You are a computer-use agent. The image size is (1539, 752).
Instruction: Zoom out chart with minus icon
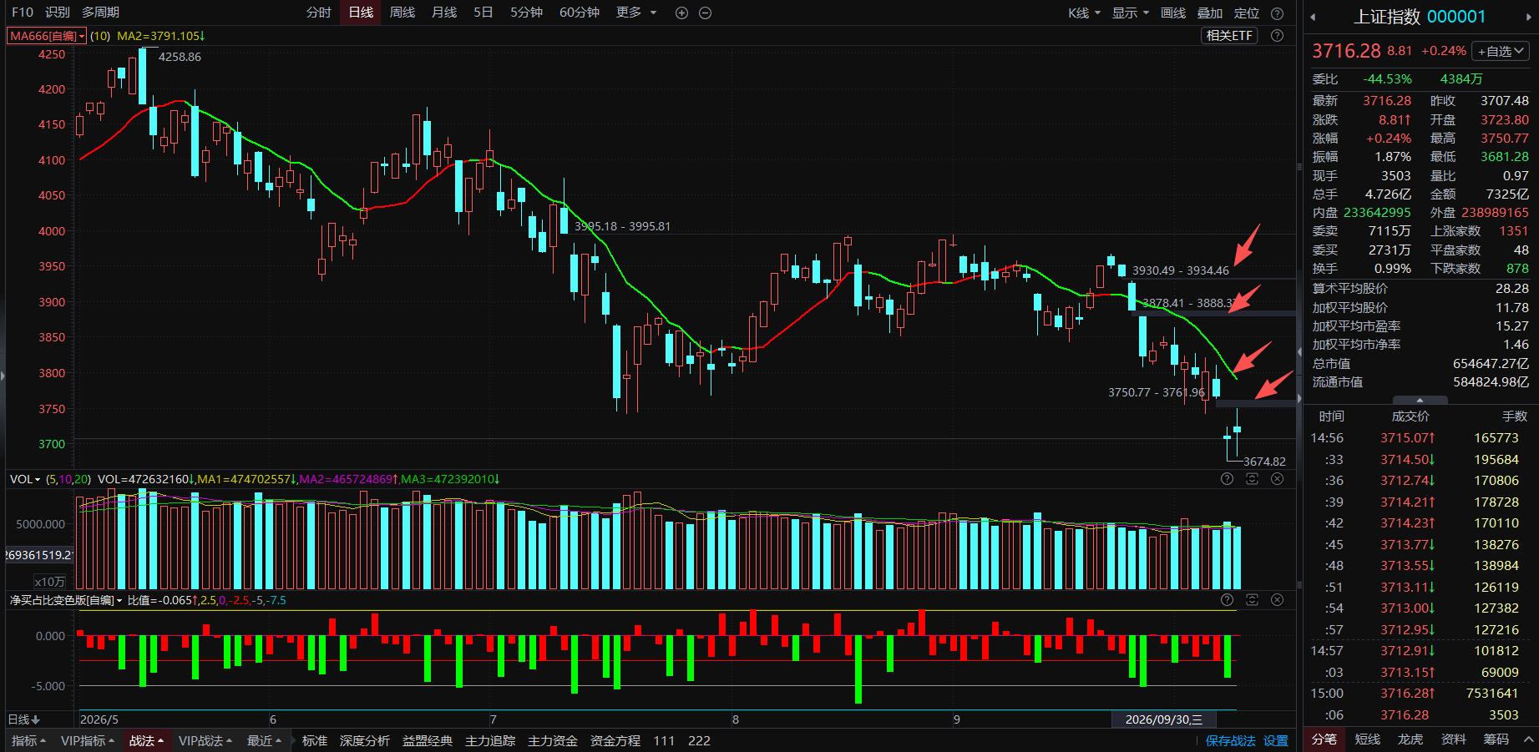point(705,13)
